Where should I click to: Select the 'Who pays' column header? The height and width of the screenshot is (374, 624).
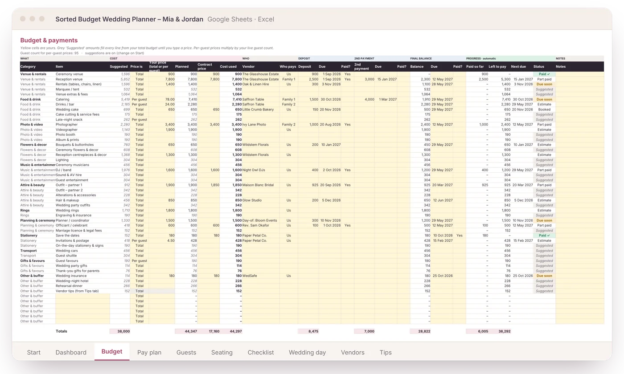[288, 67]
